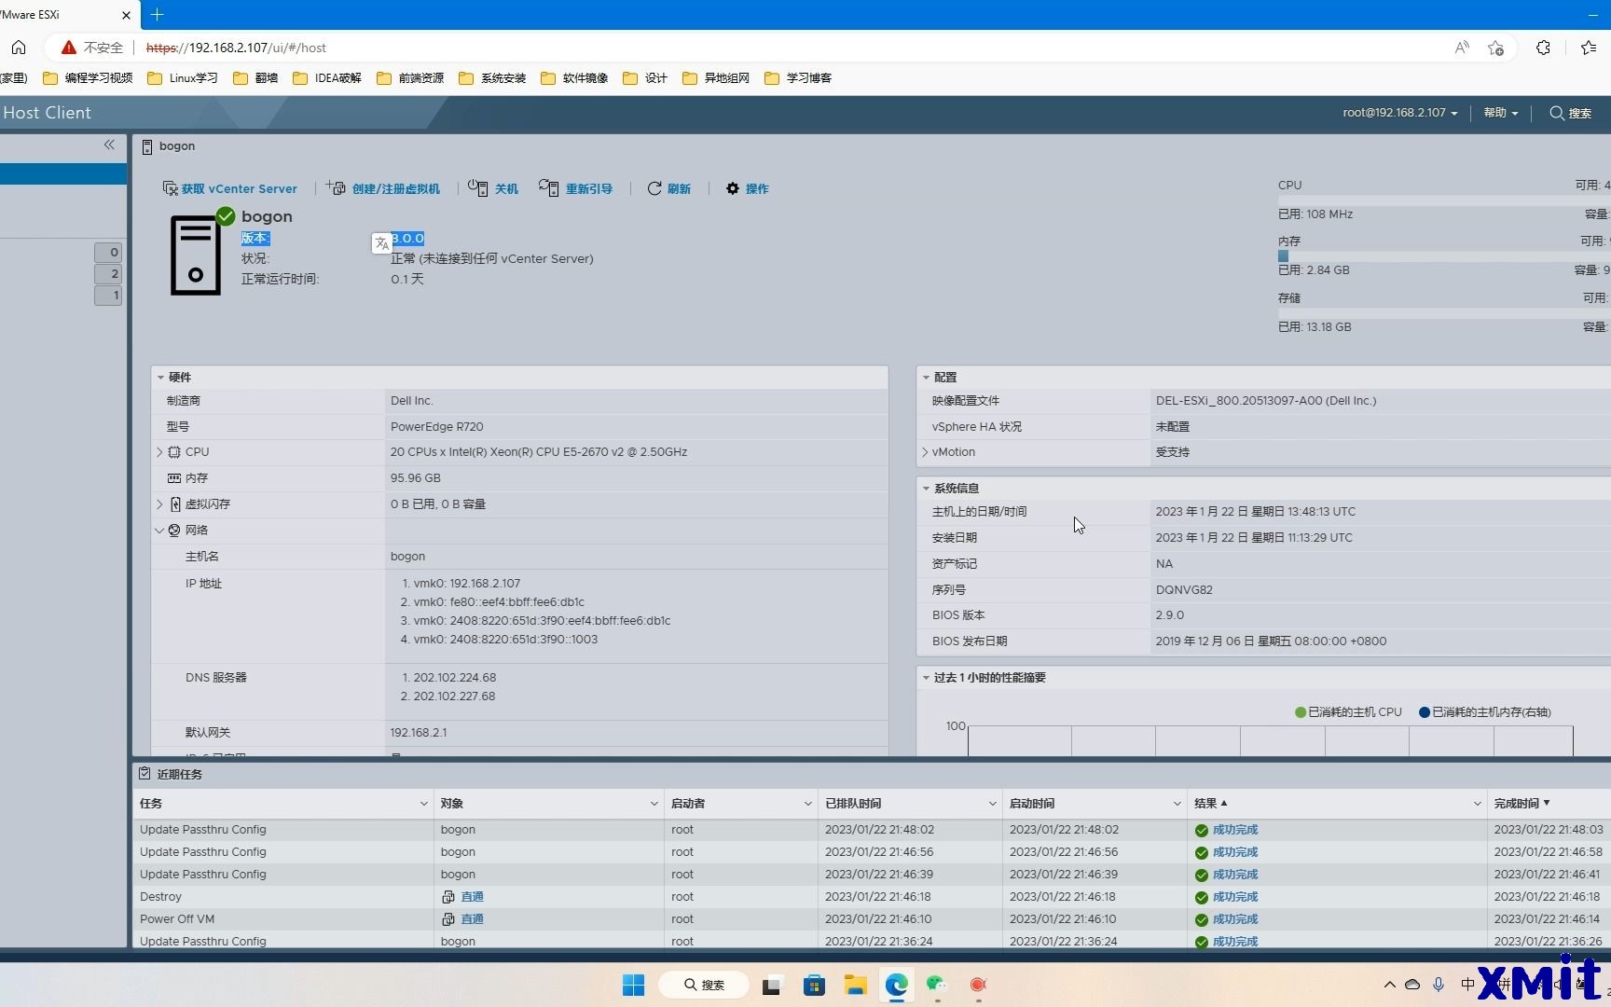Viewport: 1611px width, 1007px height.
Task: Click the Get vCenter Server button
Action: (230, 188)
